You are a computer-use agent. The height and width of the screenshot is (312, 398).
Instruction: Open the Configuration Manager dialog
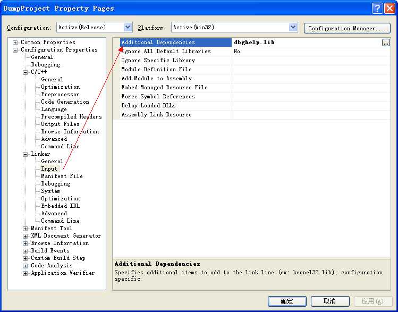point(347,28)
